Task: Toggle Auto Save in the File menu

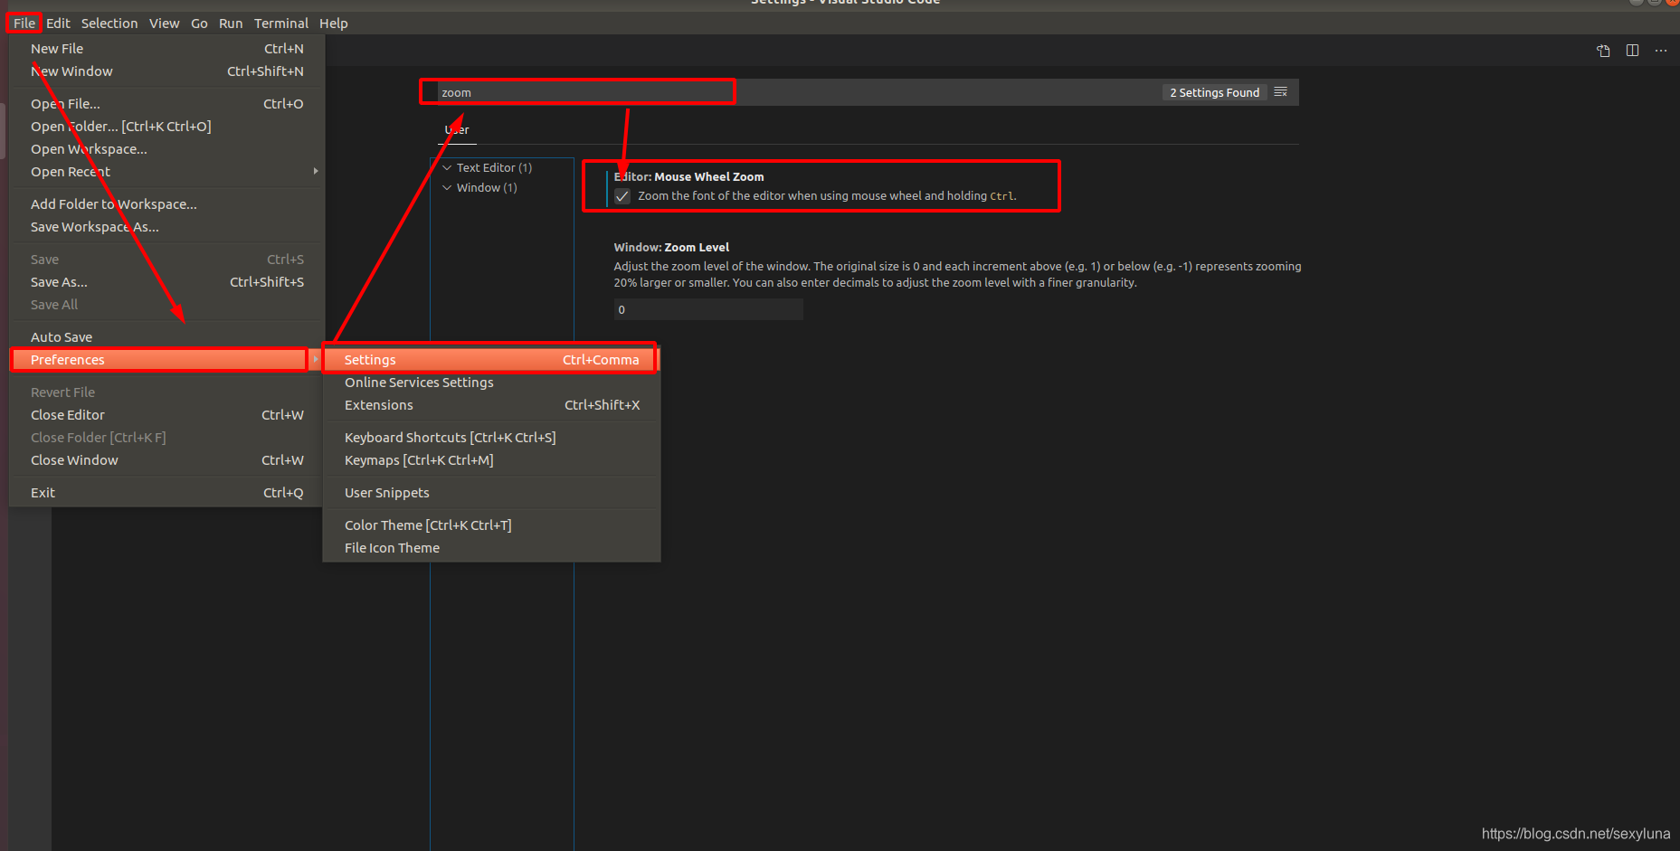Action: pyautogui.click(x=167, y=337)
